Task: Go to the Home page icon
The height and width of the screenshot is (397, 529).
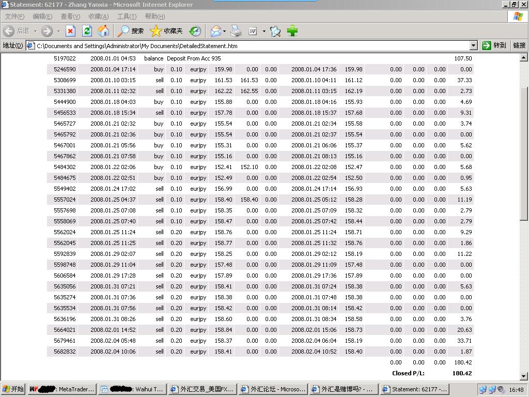Action: click(x=103, y=31)
